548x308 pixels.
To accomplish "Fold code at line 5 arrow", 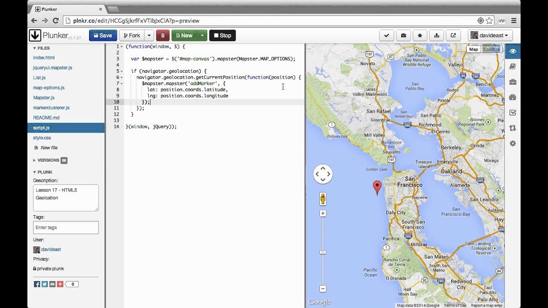I will click(122, 71).
